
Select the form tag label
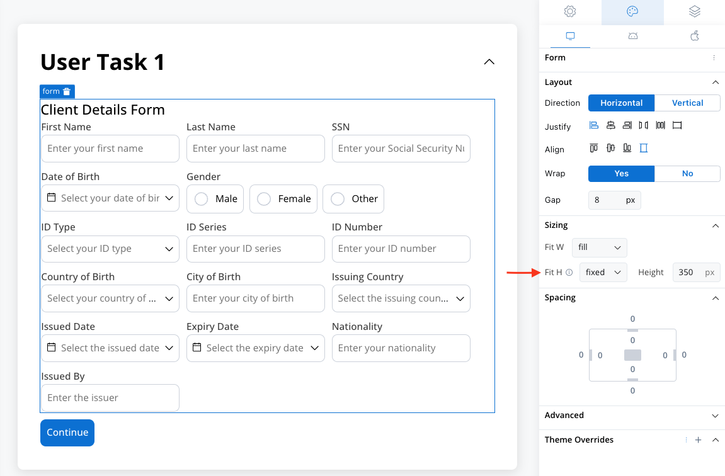pyautogui.click(x=51, y=91)
